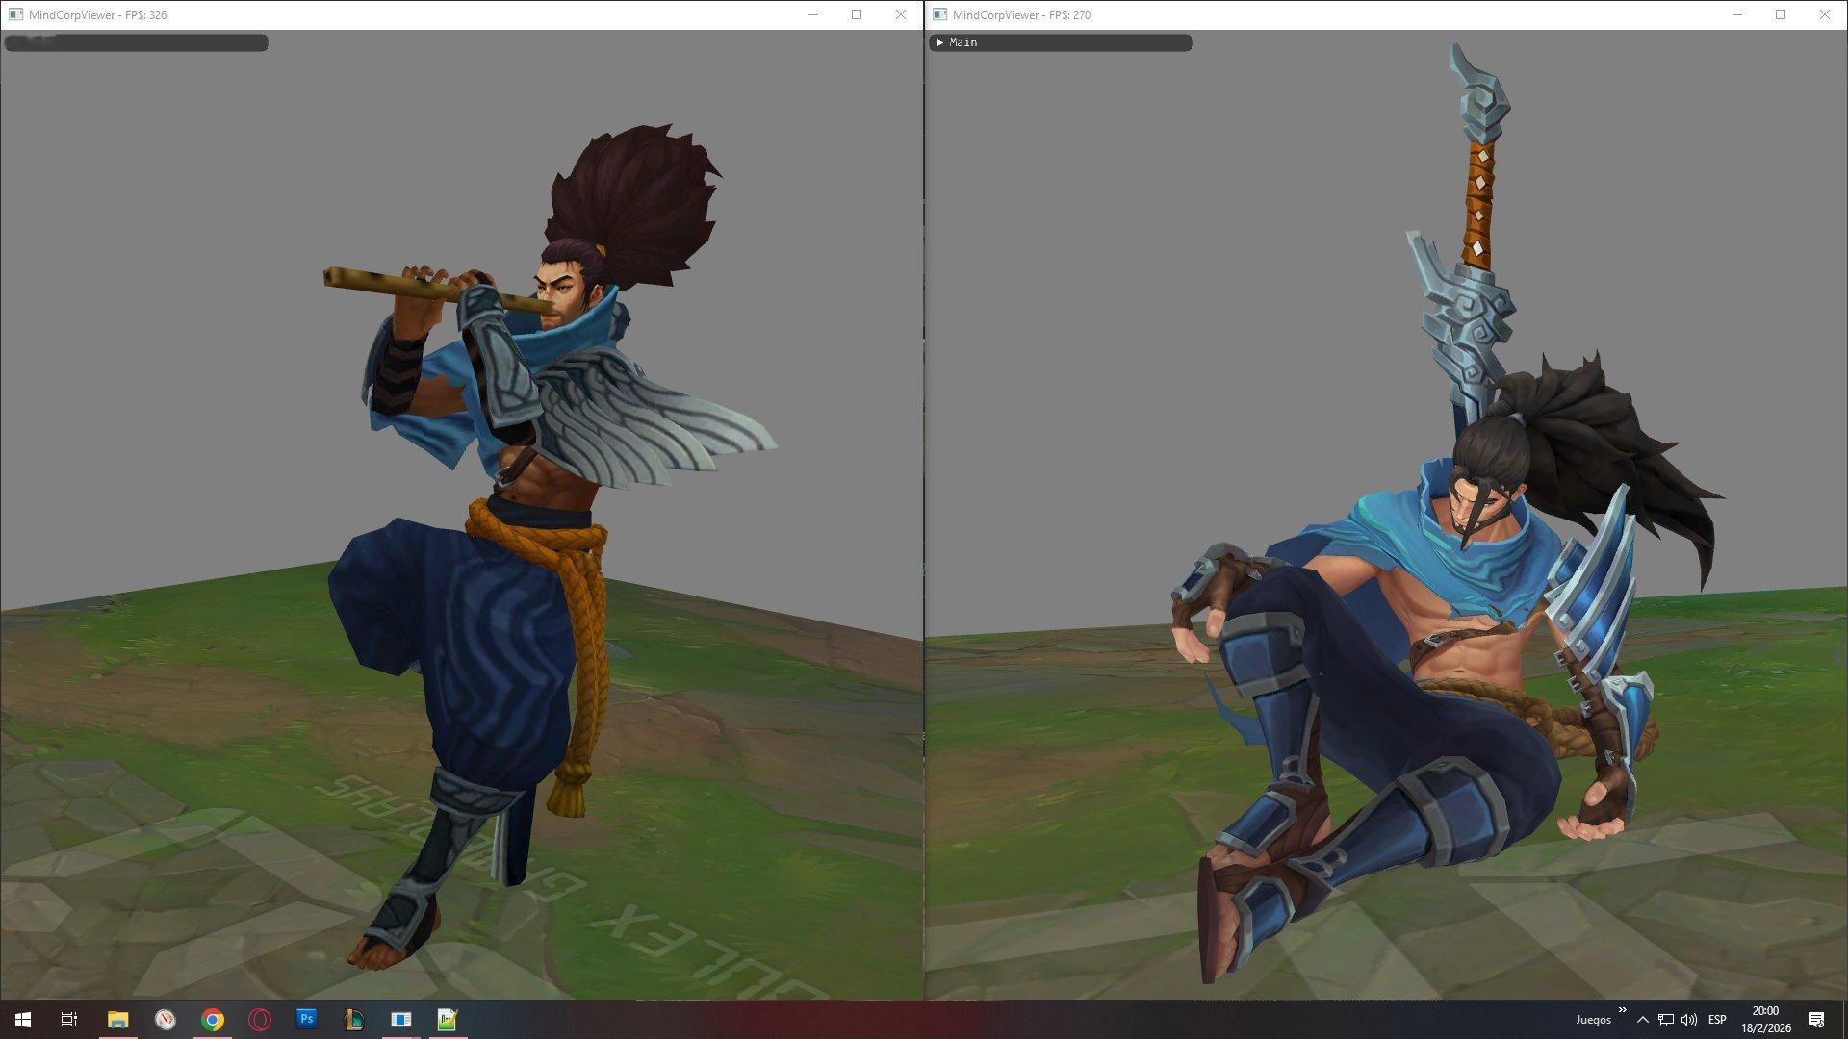Switch to MindCorpViewer taskbar window

(x=400, y=1019)
